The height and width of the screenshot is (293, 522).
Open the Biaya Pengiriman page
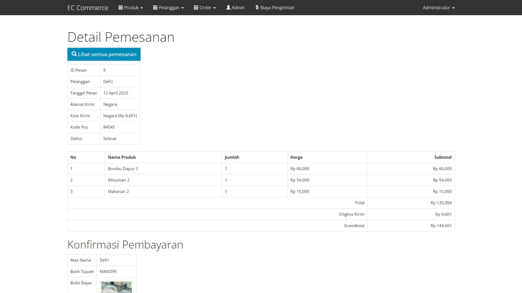click(x=275, y=8)
